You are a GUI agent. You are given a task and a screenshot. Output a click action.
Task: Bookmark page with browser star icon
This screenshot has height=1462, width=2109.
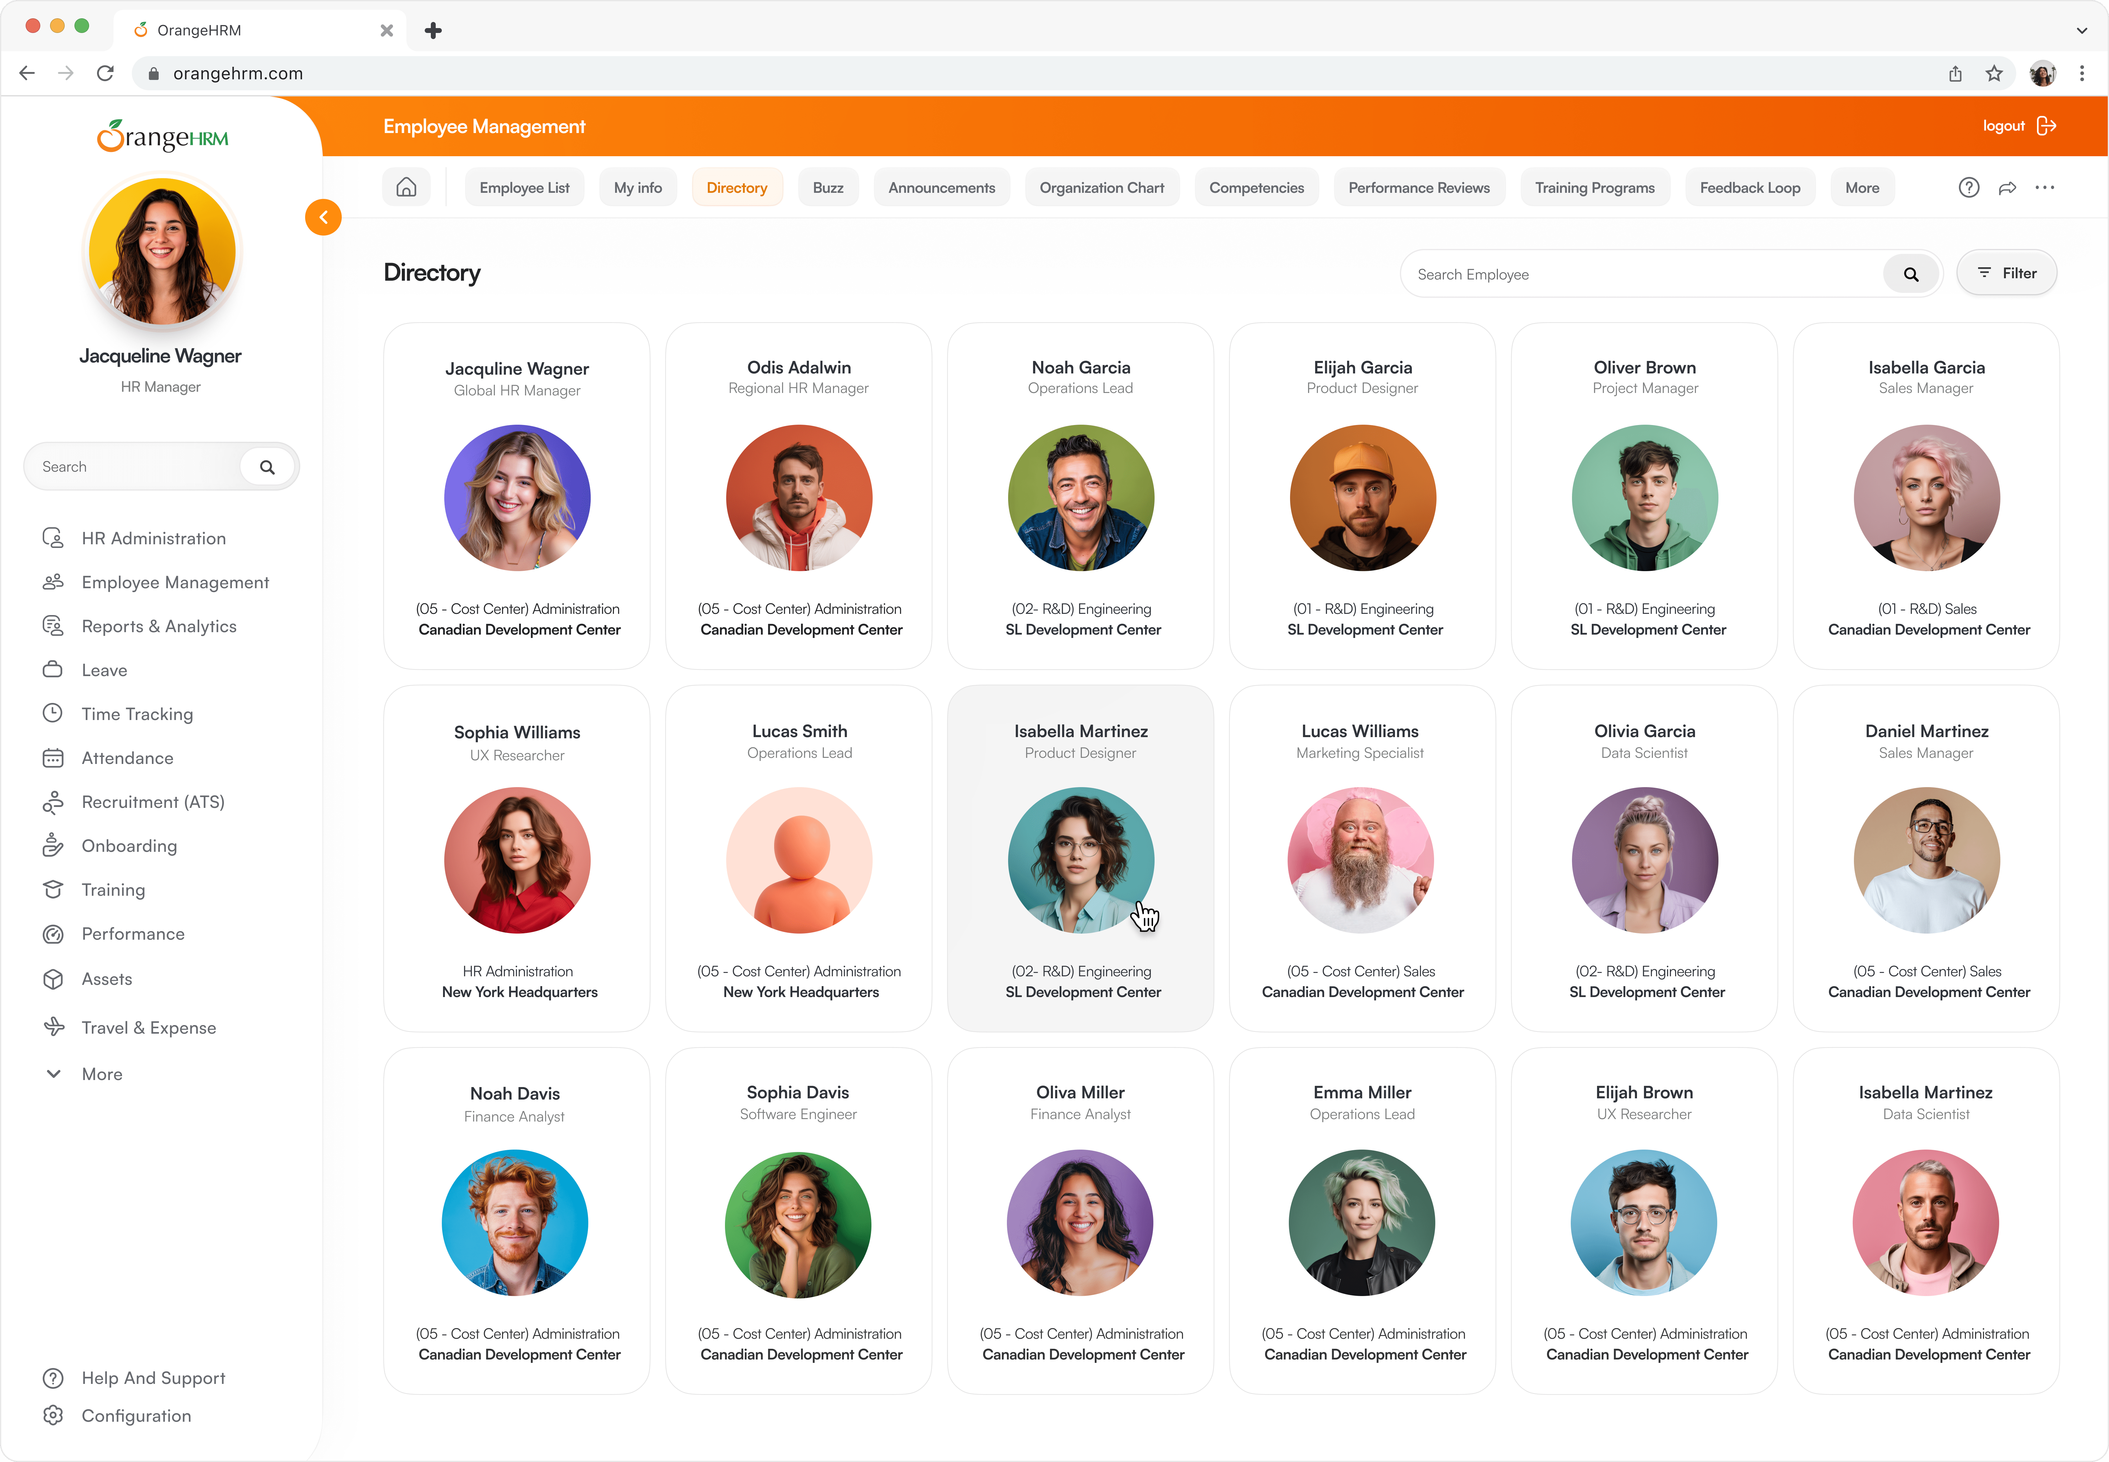[x=1995, y=73]
